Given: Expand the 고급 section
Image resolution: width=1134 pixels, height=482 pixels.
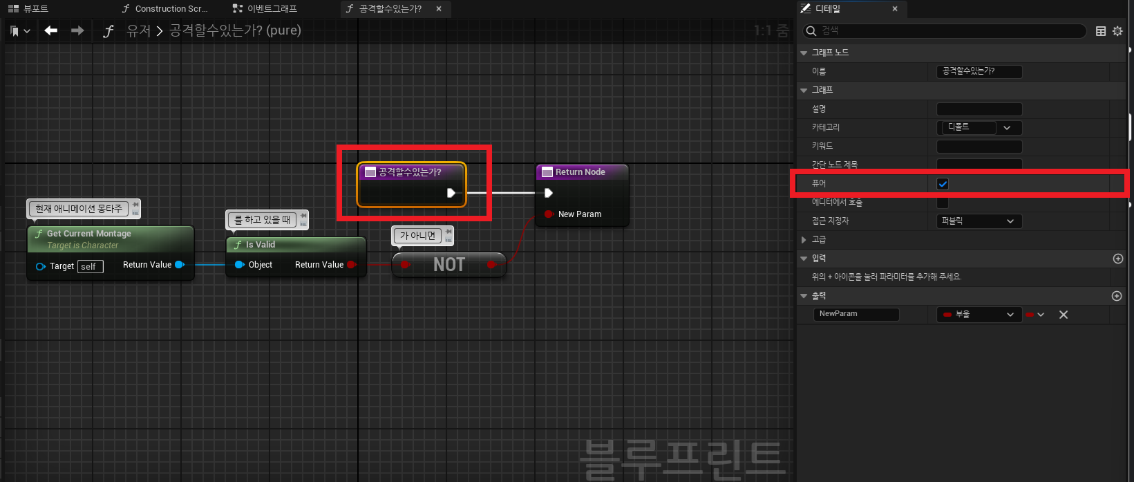Looking at the screenshot, I should tap(804, 239).
